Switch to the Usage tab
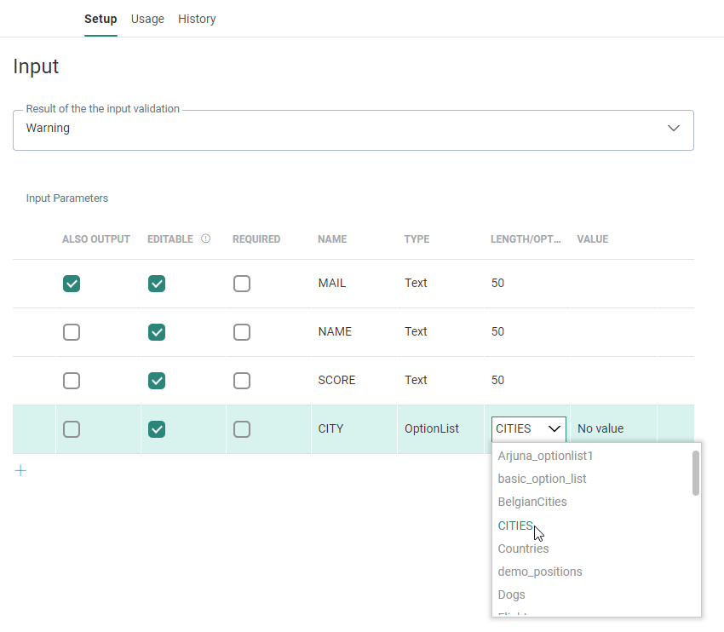The height and width of the screenshot is (632, 724). (x=147, y=19)
